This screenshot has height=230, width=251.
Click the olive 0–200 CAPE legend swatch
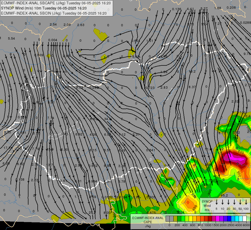pos(175,218)
